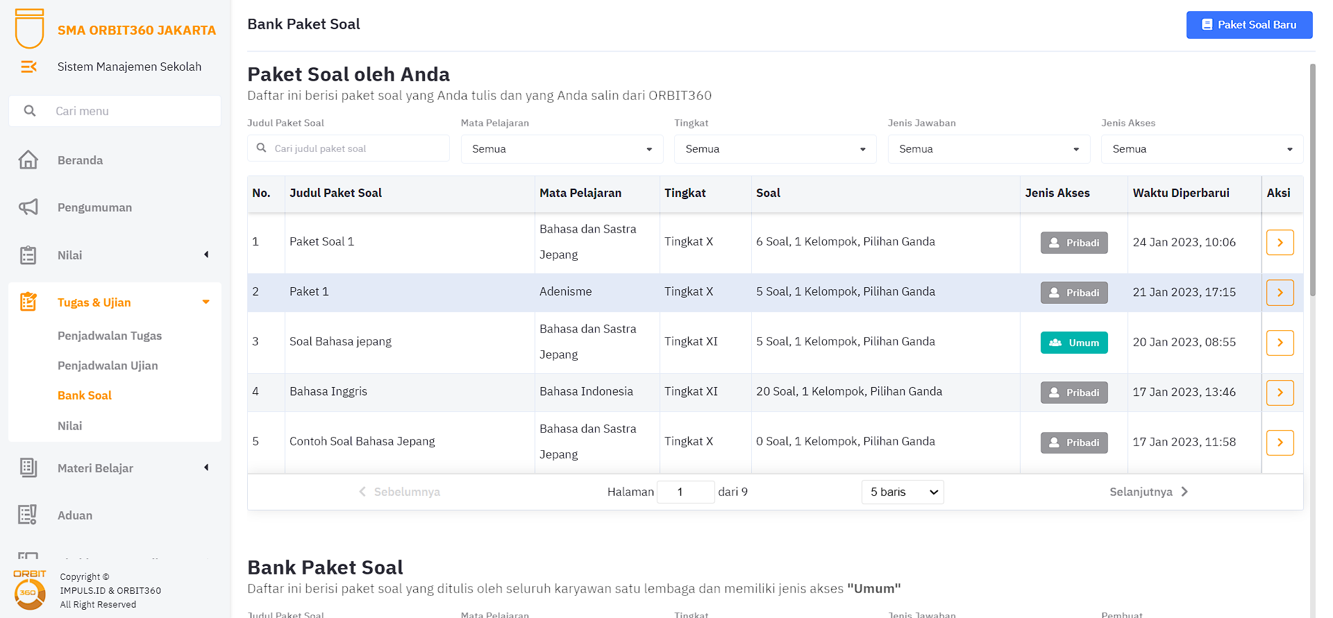Open row action arrow for Paket Soal 1

coord(1280,243)
